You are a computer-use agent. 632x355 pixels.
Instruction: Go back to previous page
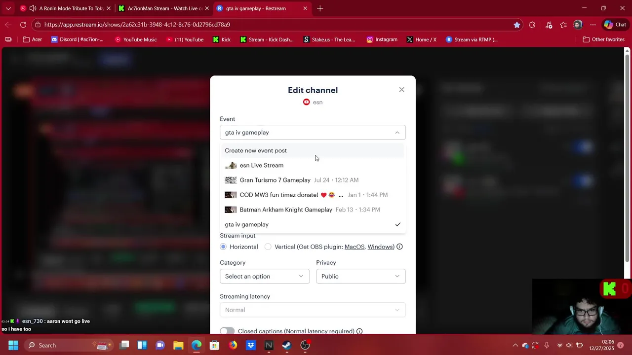tap(8, 25)
